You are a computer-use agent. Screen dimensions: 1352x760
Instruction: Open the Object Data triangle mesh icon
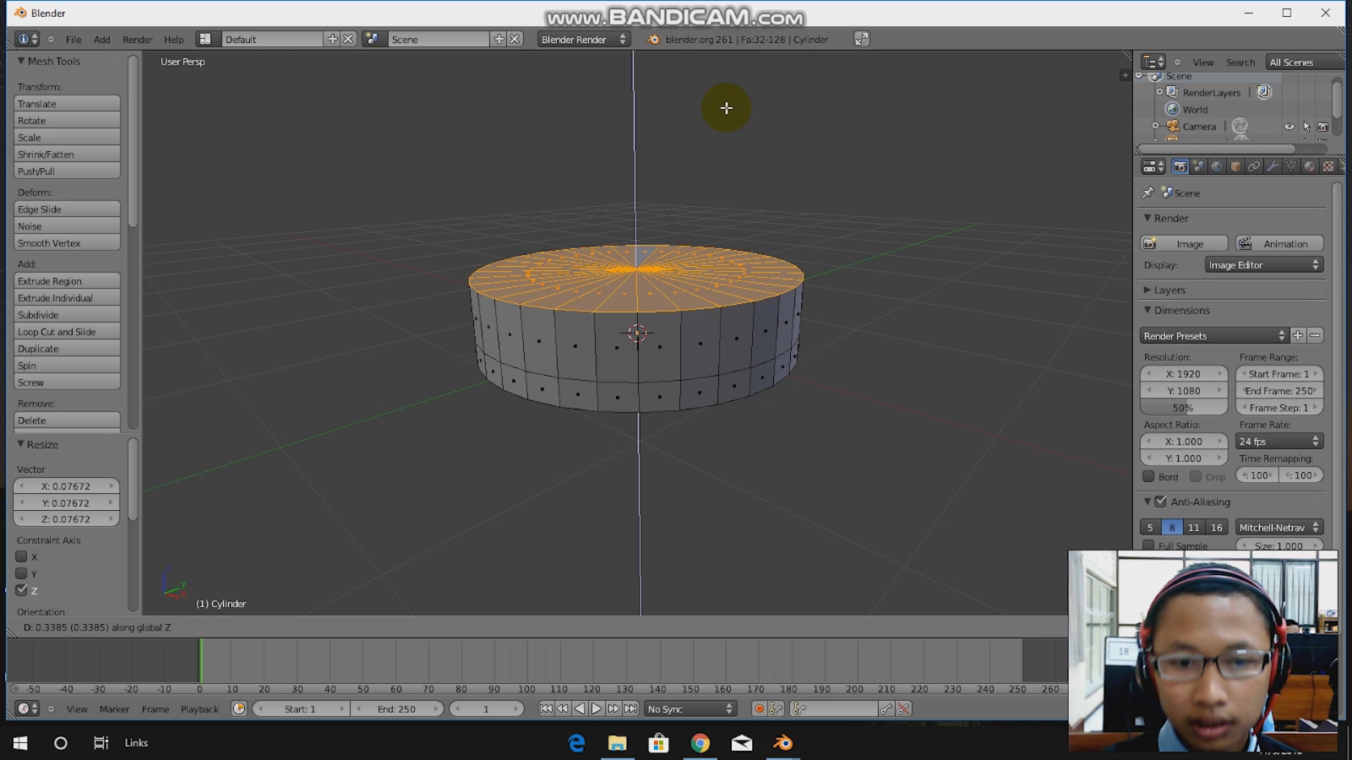(x=1291, y=166)
